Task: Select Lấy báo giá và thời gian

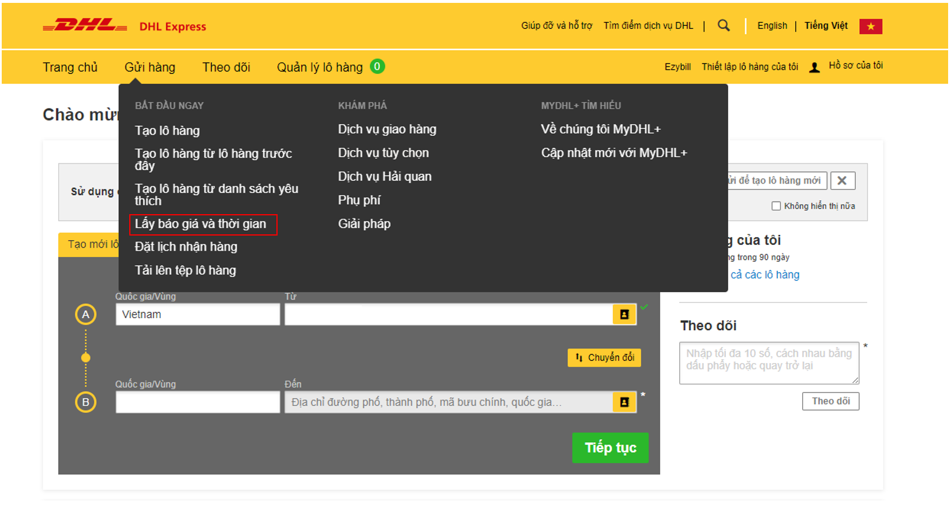Action: pyautogui.click(x=201, y=224)
